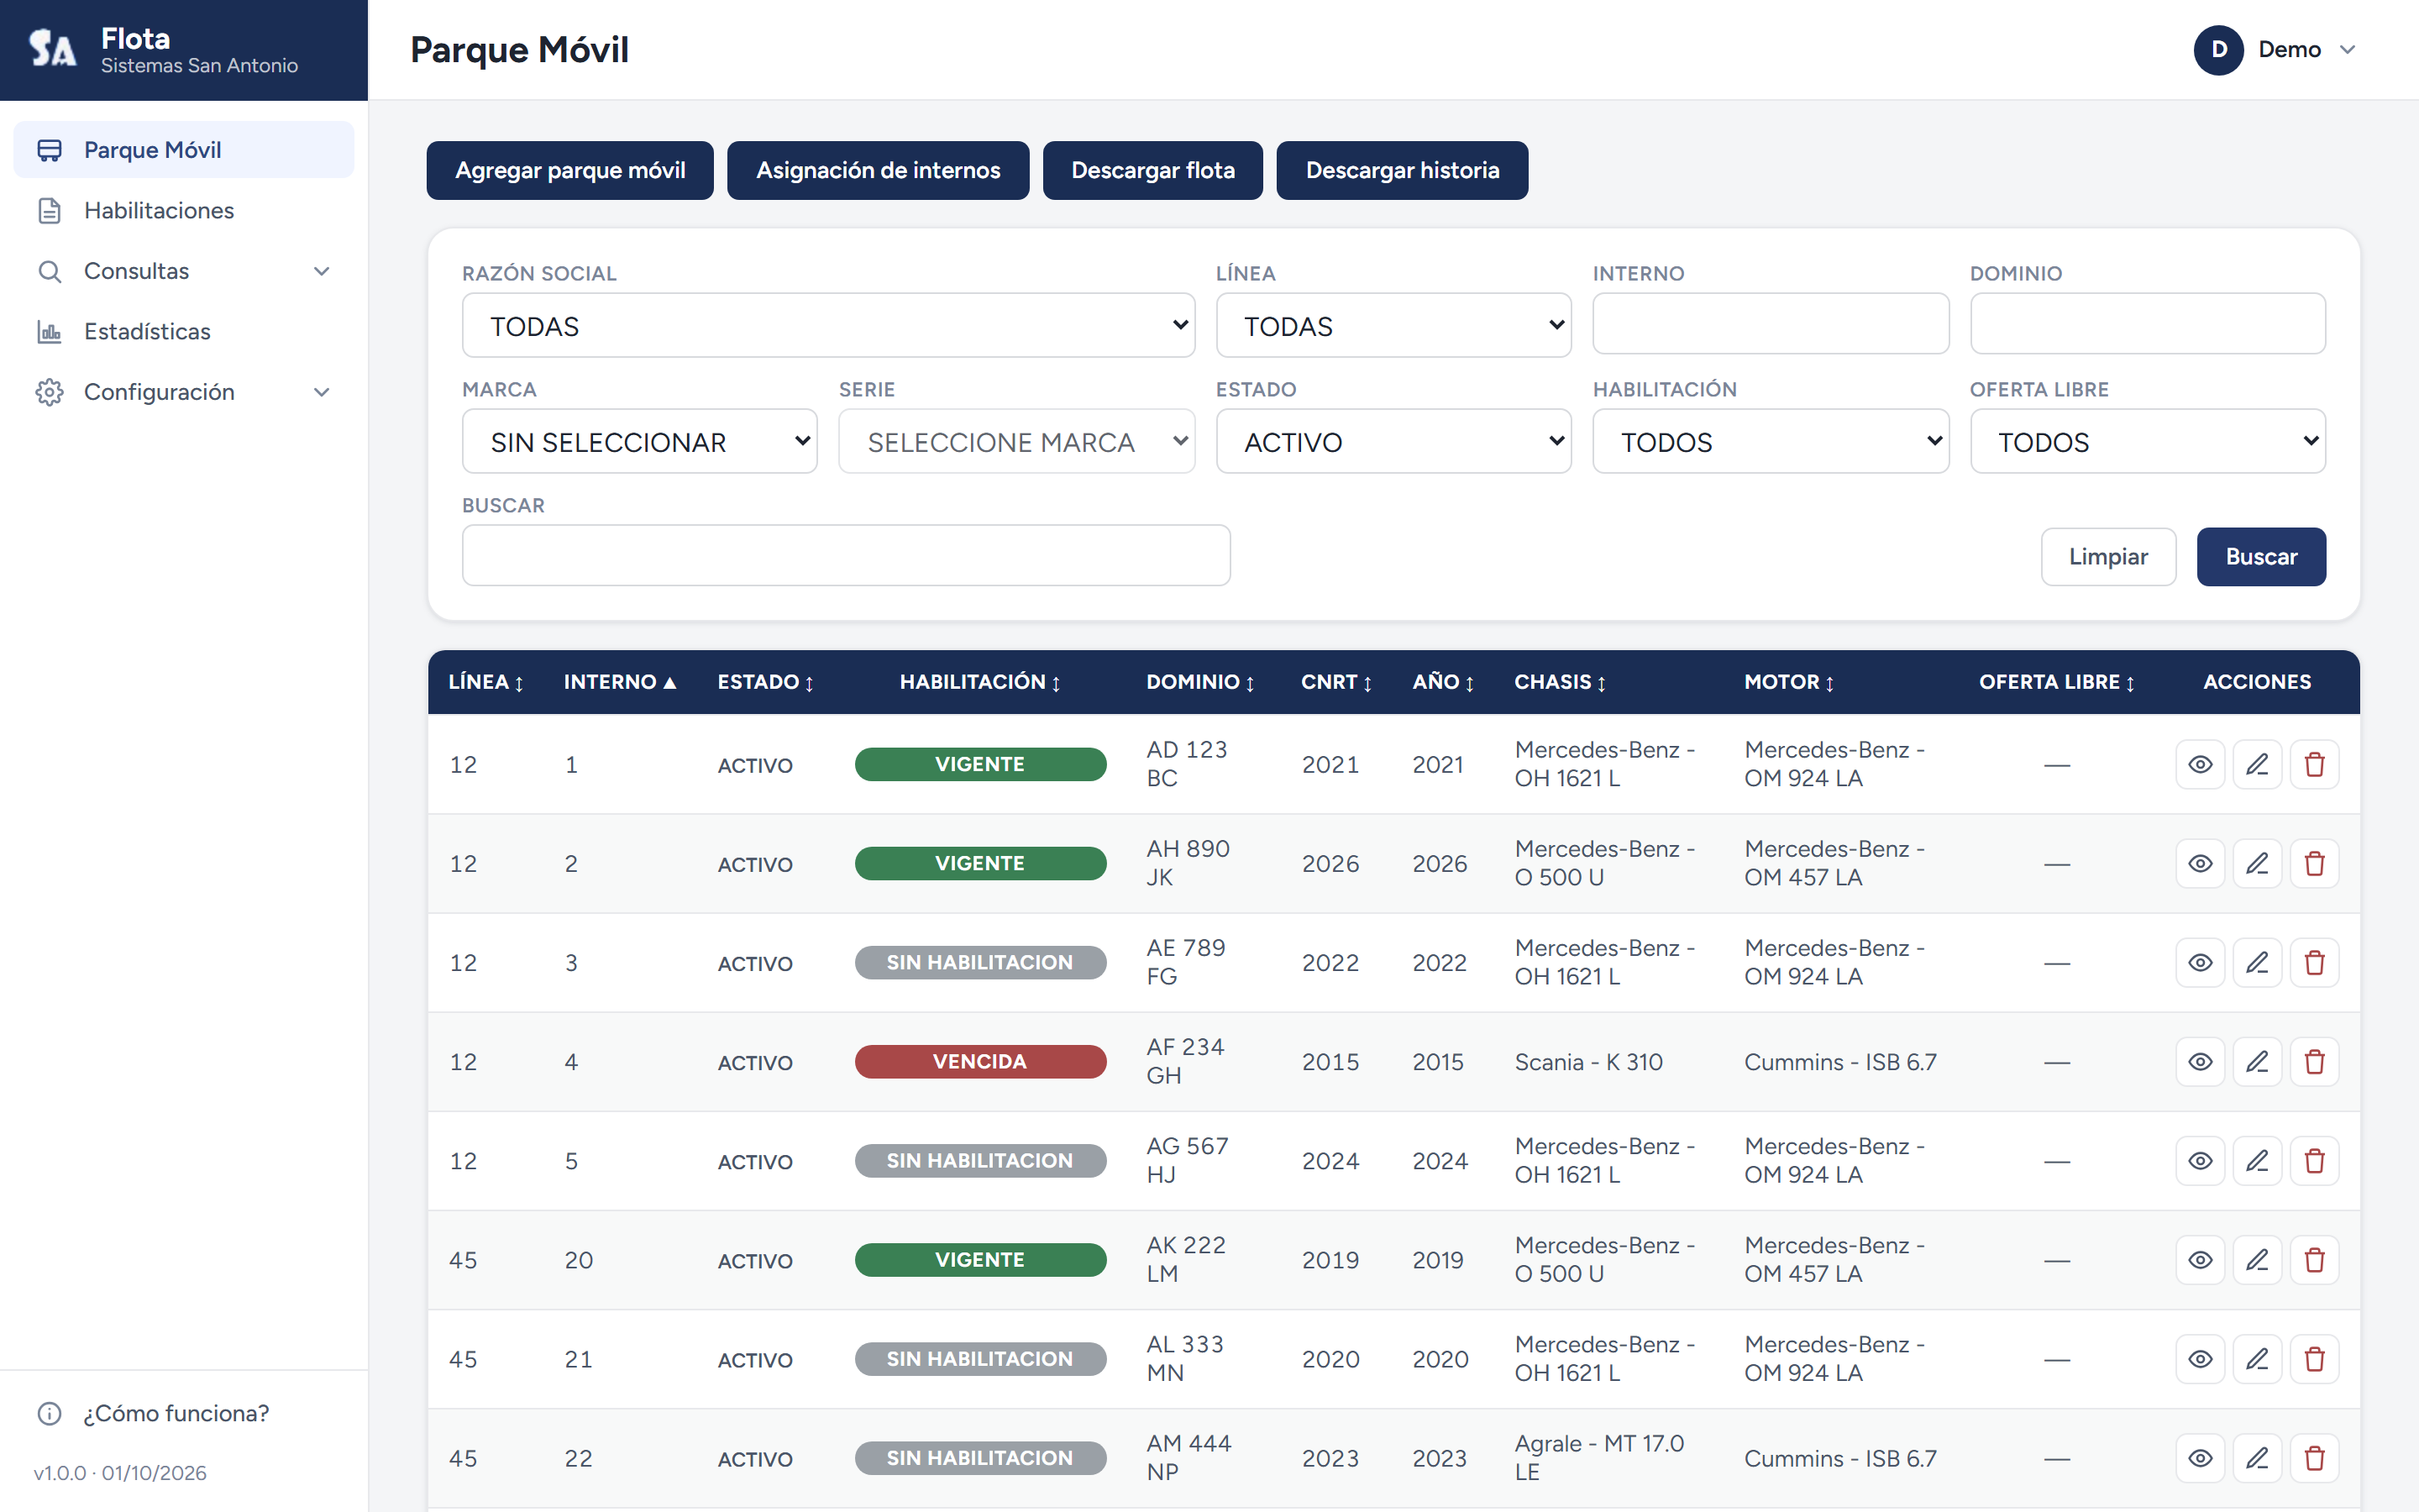Click Asignación de internos button
The width and height of the screenshot is (2419, 1512).
click(878, 170)
